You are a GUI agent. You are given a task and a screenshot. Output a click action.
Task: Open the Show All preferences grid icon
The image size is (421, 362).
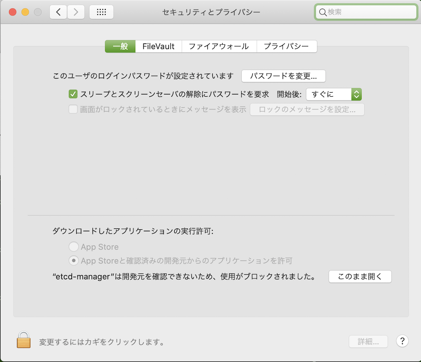(x=101, y=12)
